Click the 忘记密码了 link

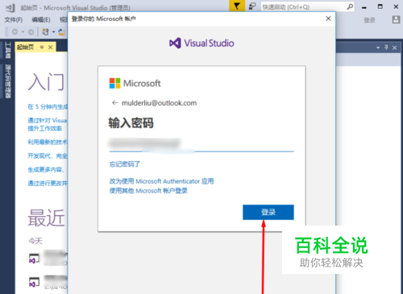pos(125,164)
